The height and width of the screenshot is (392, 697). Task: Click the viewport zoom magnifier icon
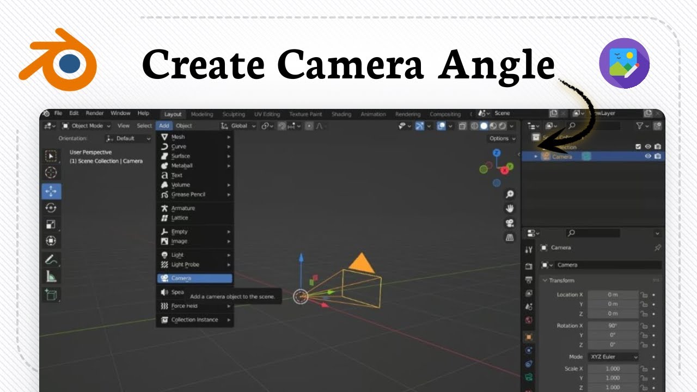click(510, 194)
